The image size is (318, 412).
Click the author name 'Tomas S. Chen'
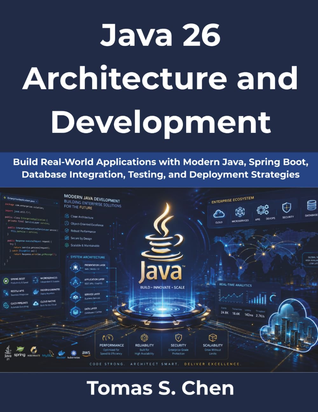[x=160, y=388]
